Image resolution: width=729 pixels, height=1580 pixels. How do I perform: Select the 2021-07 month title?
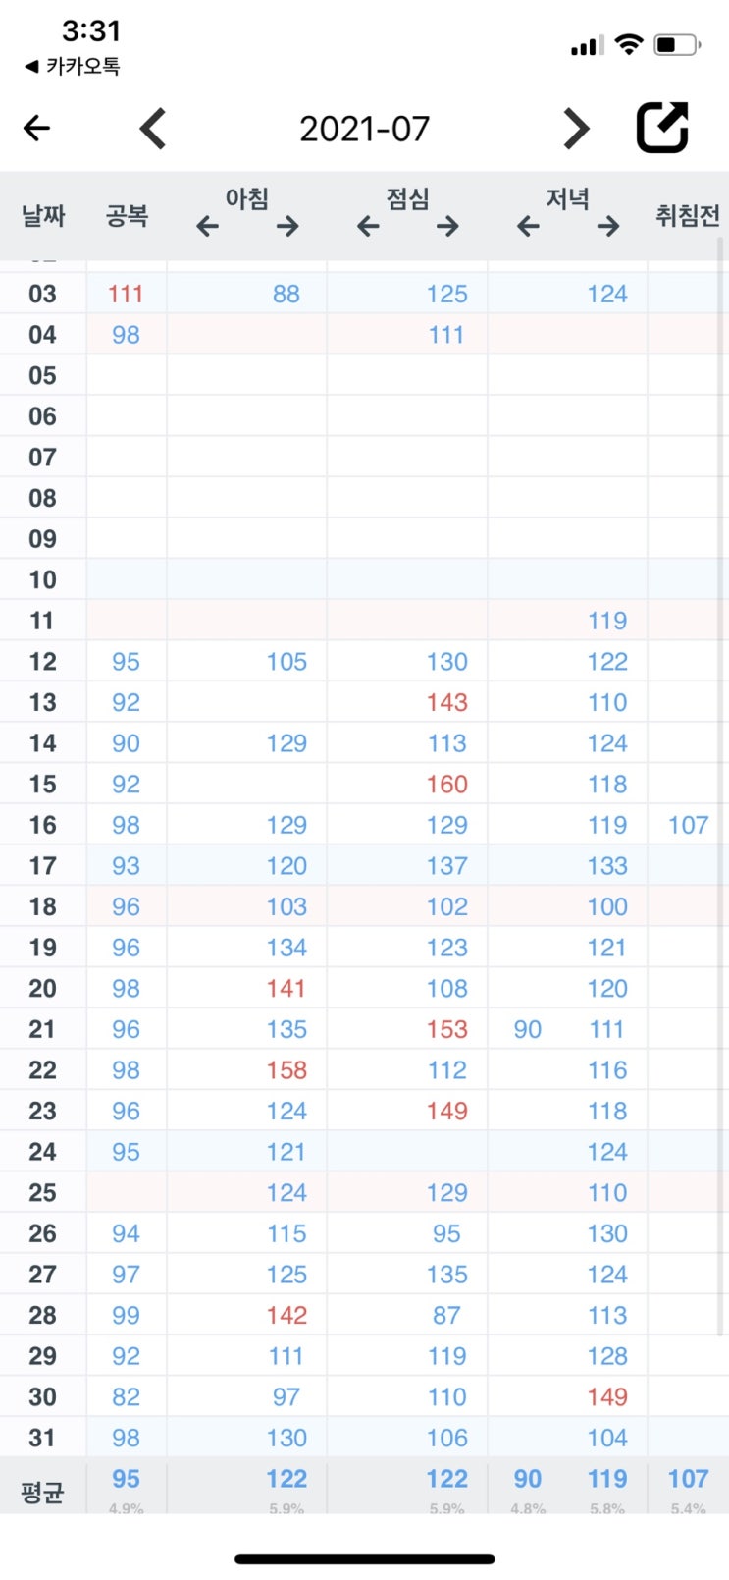pyautogui.click(x=365, y=129)
